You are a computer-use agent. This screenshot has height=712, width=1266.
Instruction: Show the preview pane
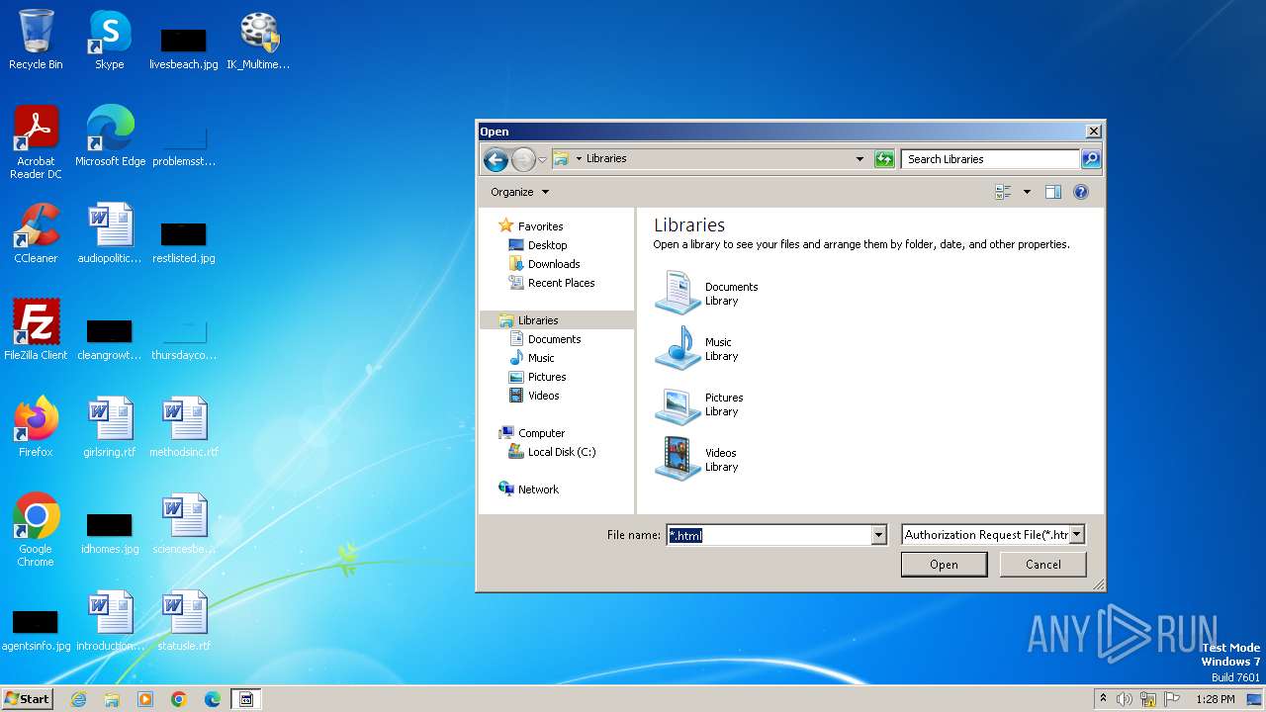pos(1053,192)
